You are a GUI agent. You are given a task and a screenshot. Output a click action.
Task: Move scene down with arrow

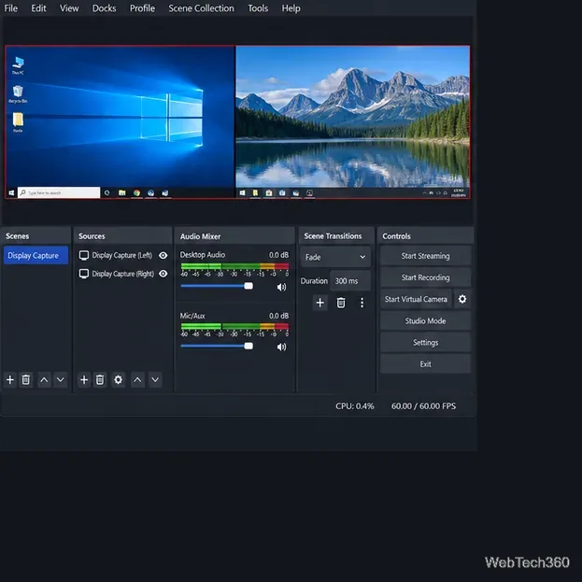(60, 379)
